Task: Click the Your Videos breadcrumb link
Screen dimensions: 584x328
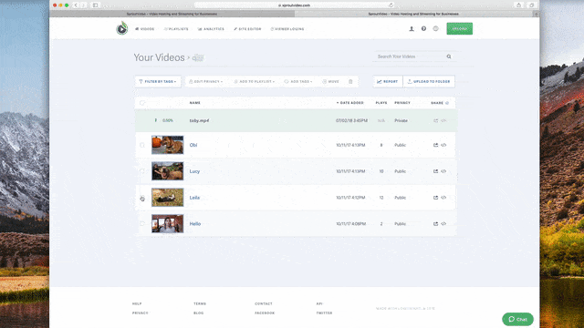Action: coord(160,57)
